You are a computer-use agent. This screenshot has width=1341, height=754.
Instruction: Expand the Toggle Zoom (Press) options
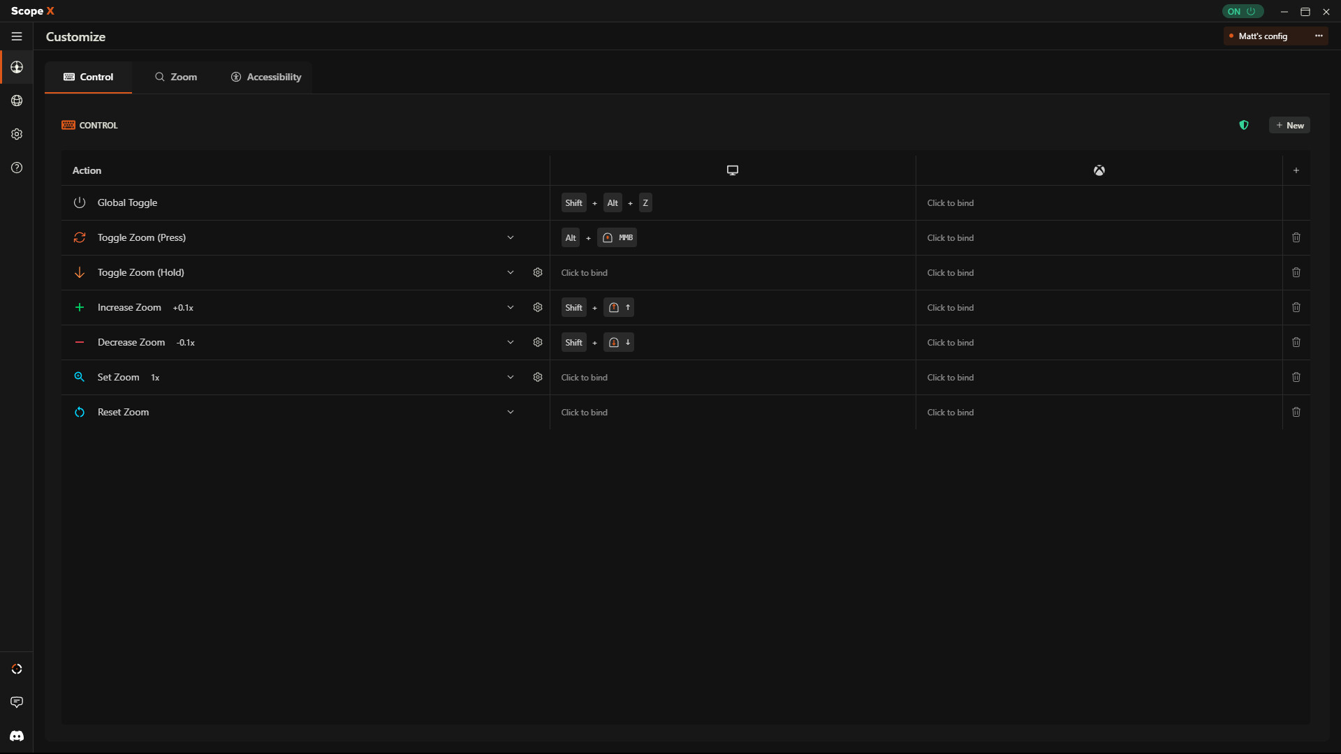point(511,237)
